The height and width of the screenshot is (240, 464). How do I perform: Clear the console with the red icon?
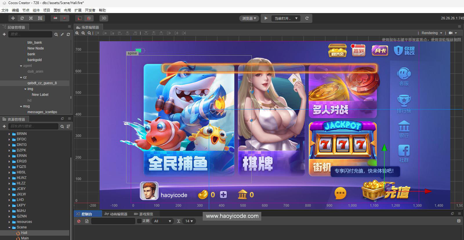pos(79,221)
